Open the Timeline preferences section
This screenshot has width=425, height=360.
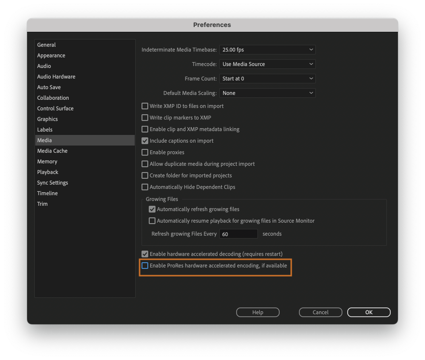point(47,193)
